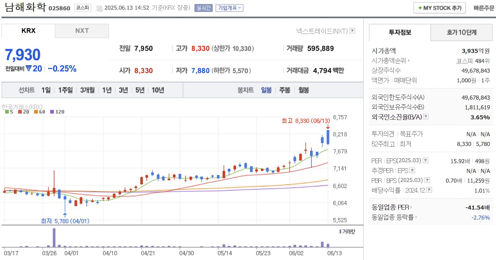Screen dimensions: 496x260
Task: Click the clock icon before the timestamp
Action: coord(99,8)
